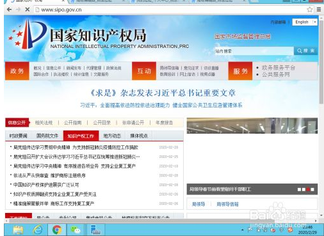Open news item 知识产权质押融资支持企业复工复产受关注
Image resolution: width=324 pixels, height=236 pixels.
55,194
